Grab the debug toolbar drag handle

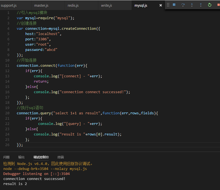(x=168, y=5)
